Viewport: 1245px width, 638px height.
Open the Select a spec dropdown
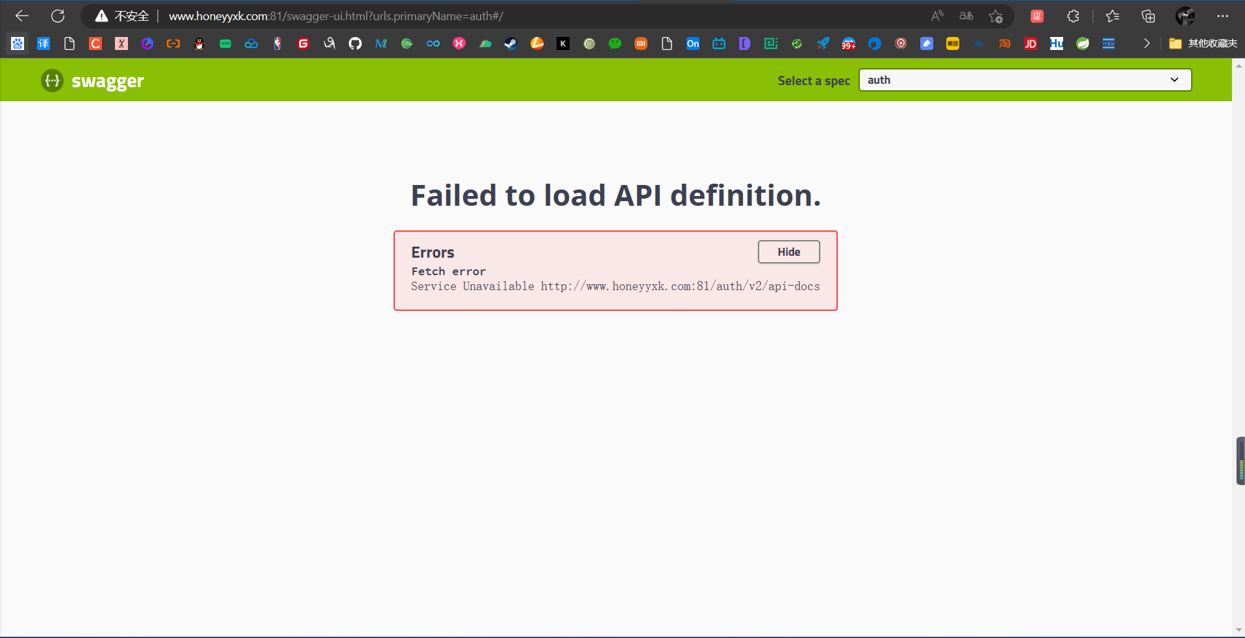[x=1025, y=80]
